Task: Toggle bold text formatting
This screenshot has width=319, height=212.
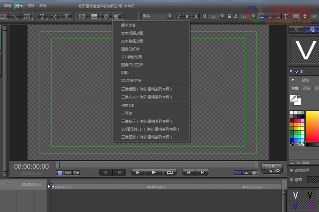Action: (187, 16)
